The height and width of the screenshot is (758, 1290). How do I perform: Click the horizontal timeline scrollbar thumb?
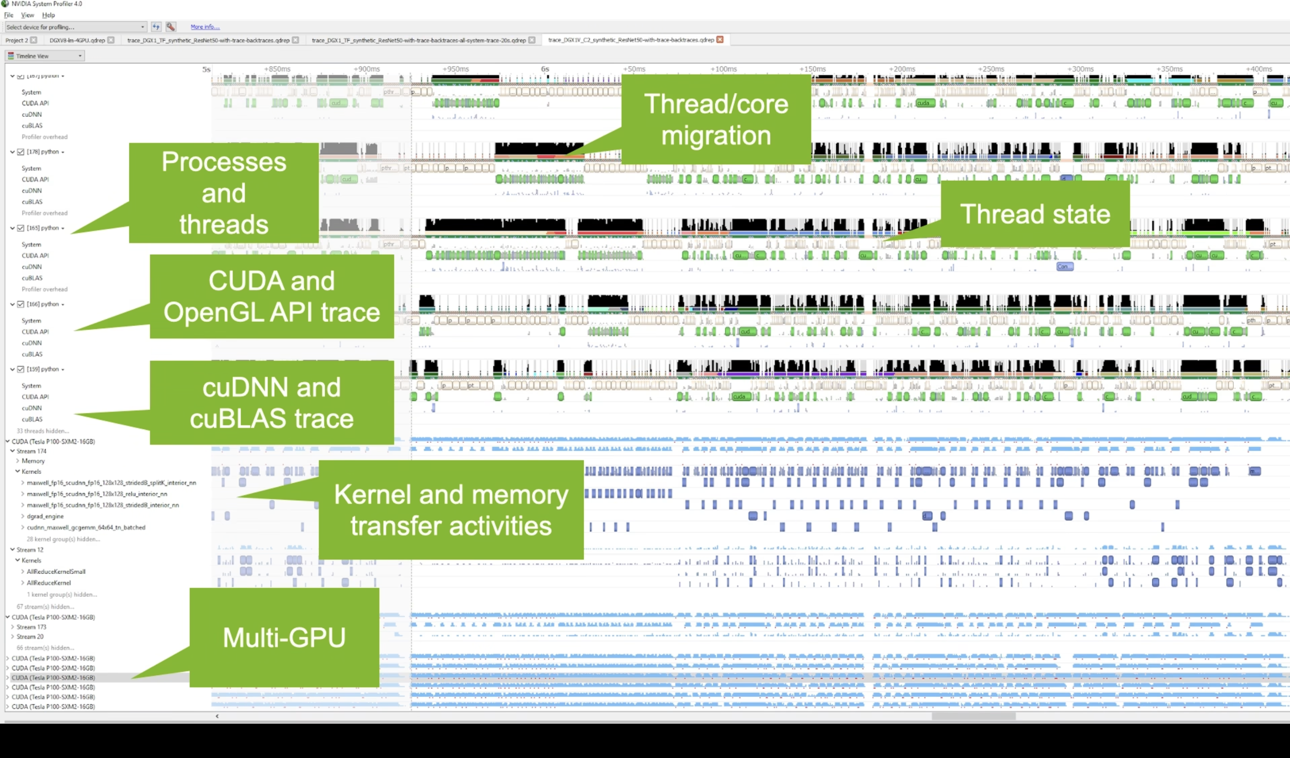coord(973,716)
